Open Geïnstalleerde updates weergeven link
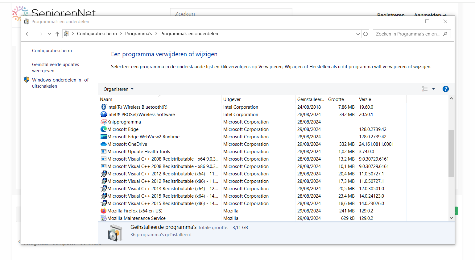This screenshot has height=260, width=475. coord(56,68)
